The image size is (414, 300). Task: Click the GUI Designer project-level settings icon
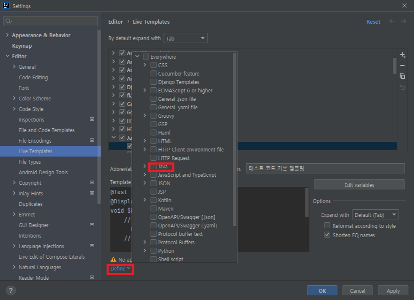point(92,224)
